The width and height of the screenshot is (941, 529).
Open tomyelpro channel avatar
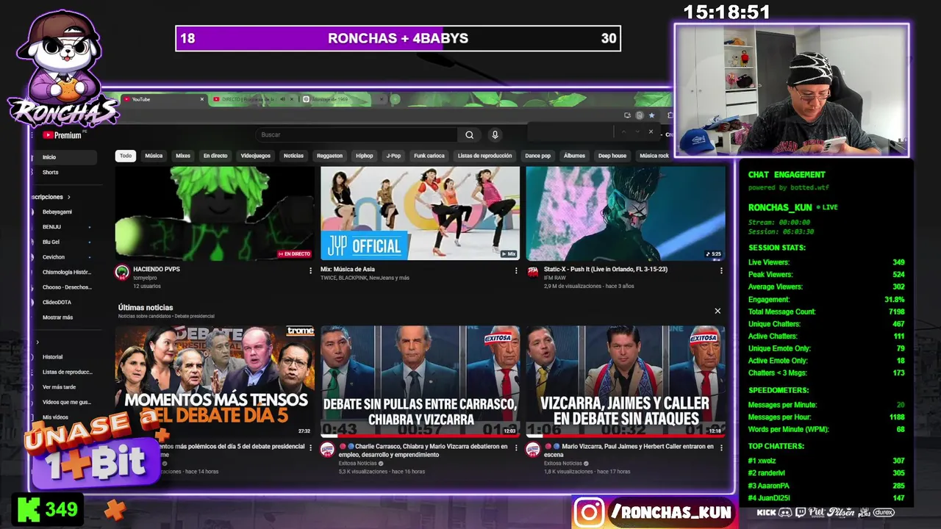click(122, 273)
